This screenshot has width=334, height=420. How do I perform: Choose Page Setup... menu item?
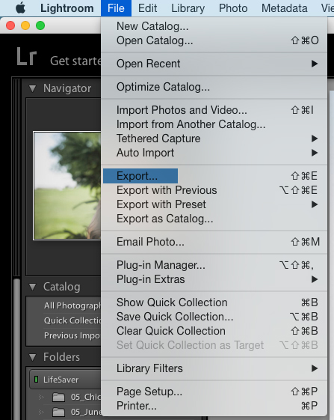214,392
